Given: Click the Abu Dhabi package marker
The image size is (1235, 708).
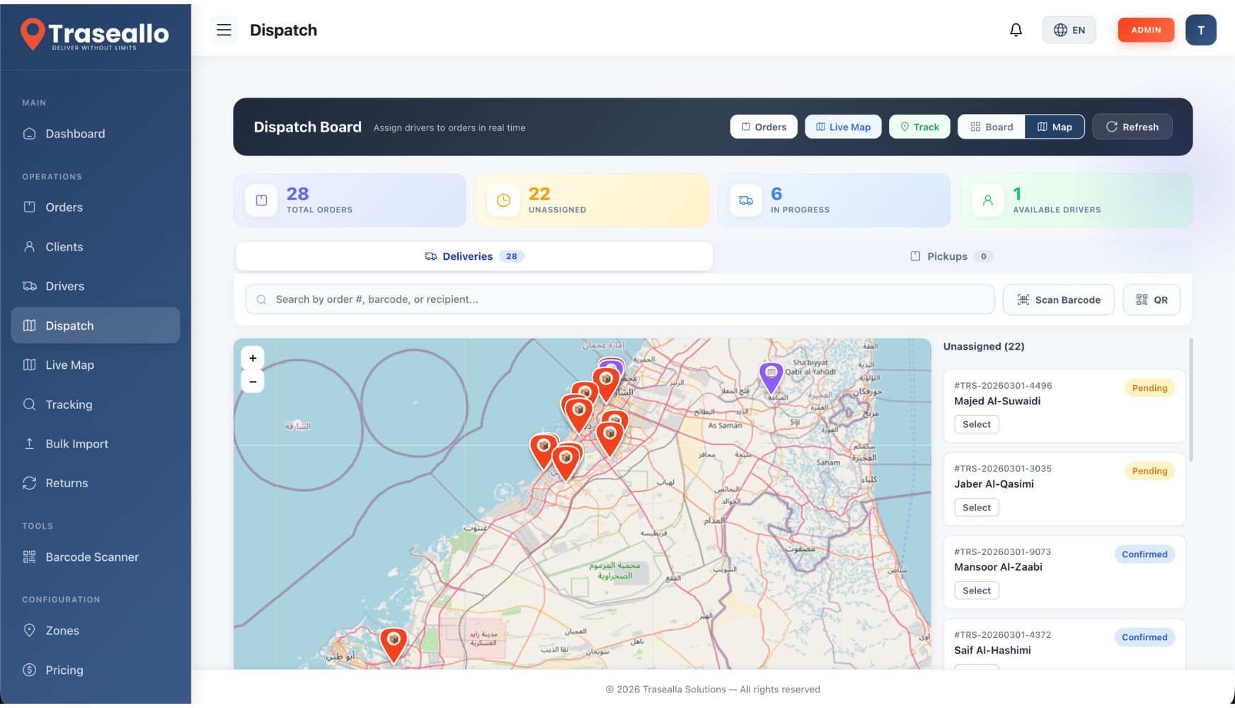Looking at the screenshot, I should coord(394,642).
